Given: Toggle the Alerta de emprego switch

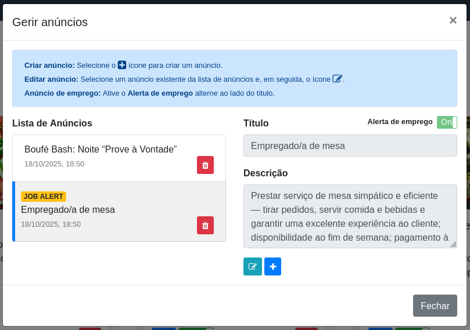Looking at the screenshot, I should tap(447, 122).
